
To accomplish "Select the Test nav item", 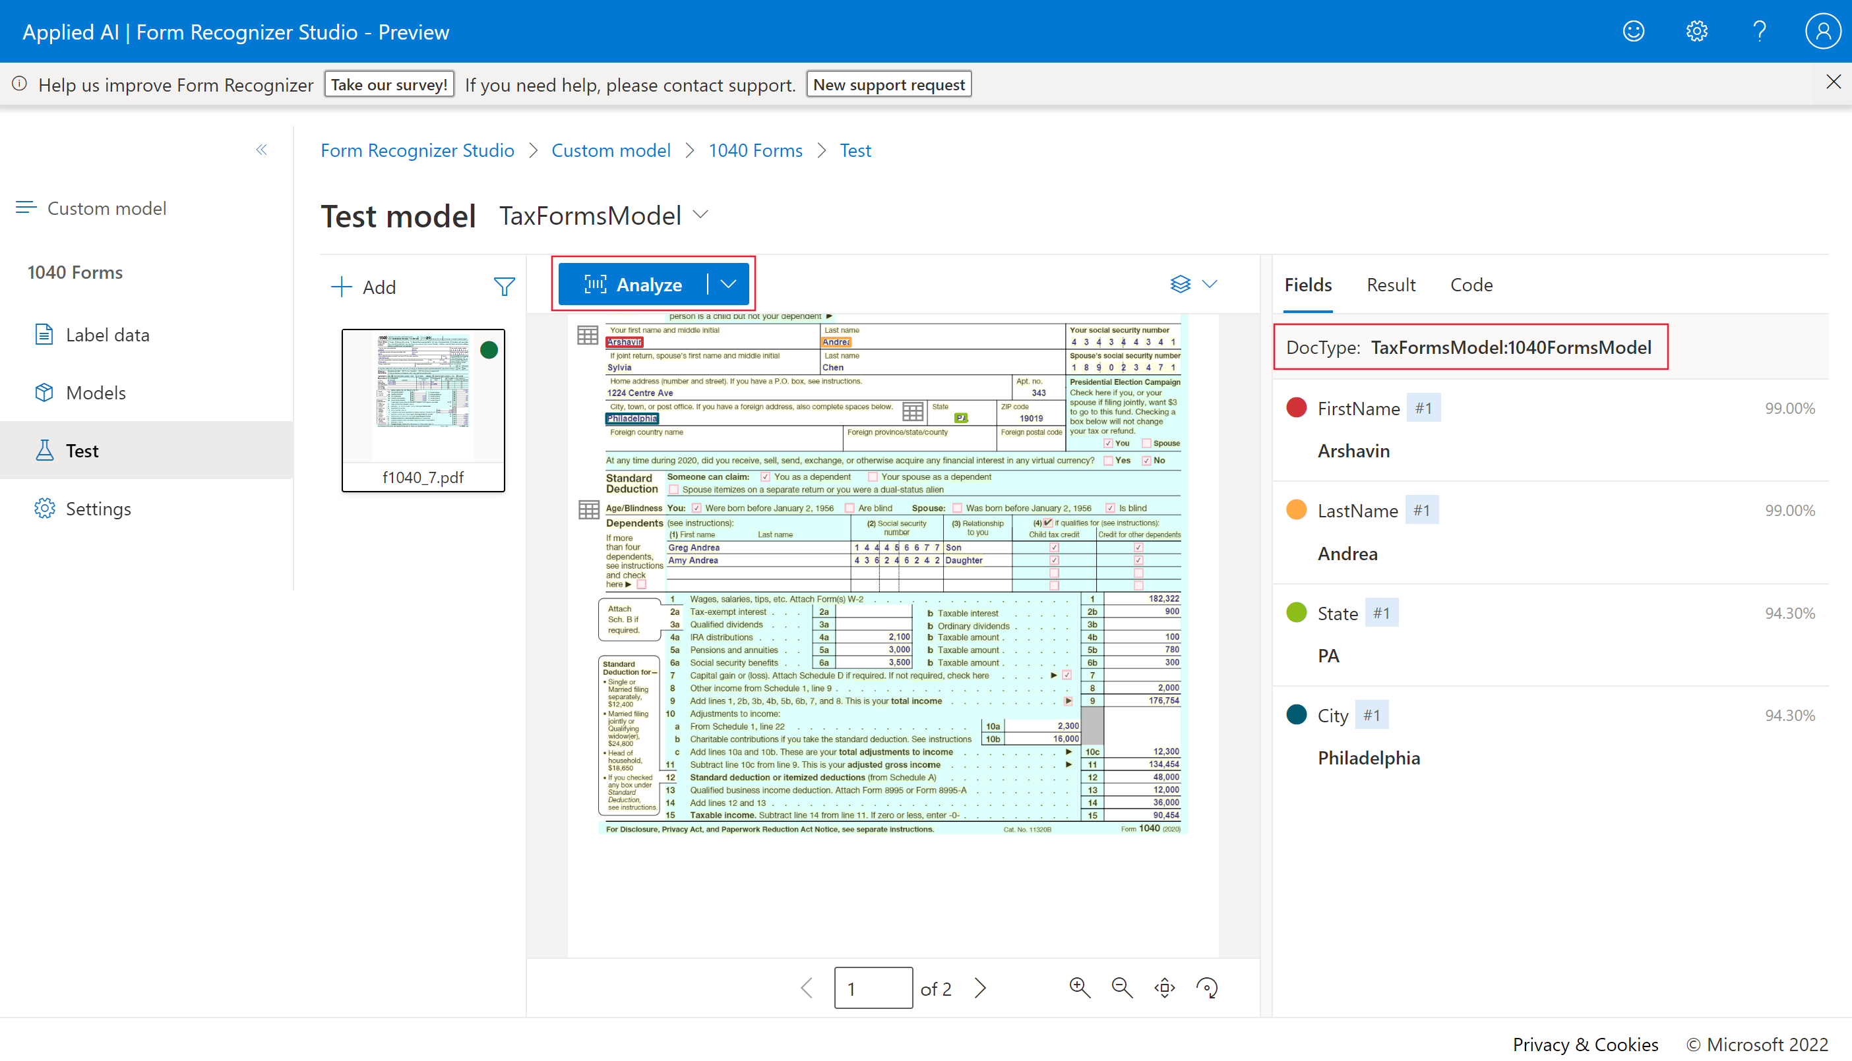I will click(146, 450).
